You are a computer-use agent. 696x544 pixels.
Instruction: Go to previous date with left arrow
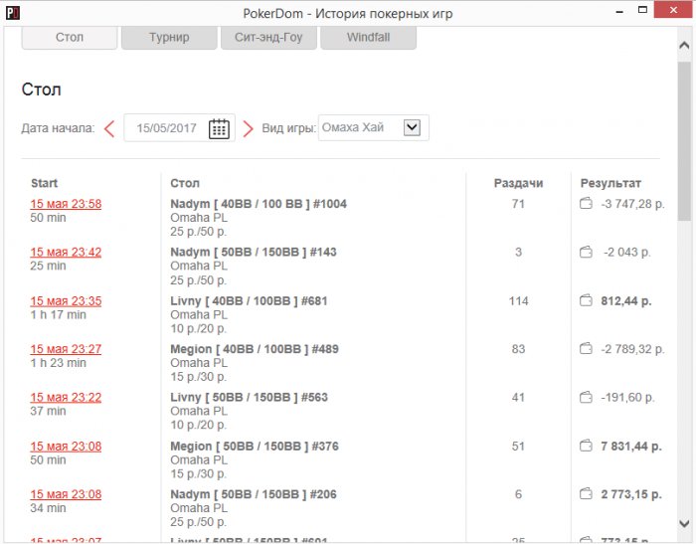[x=109, y=128]
